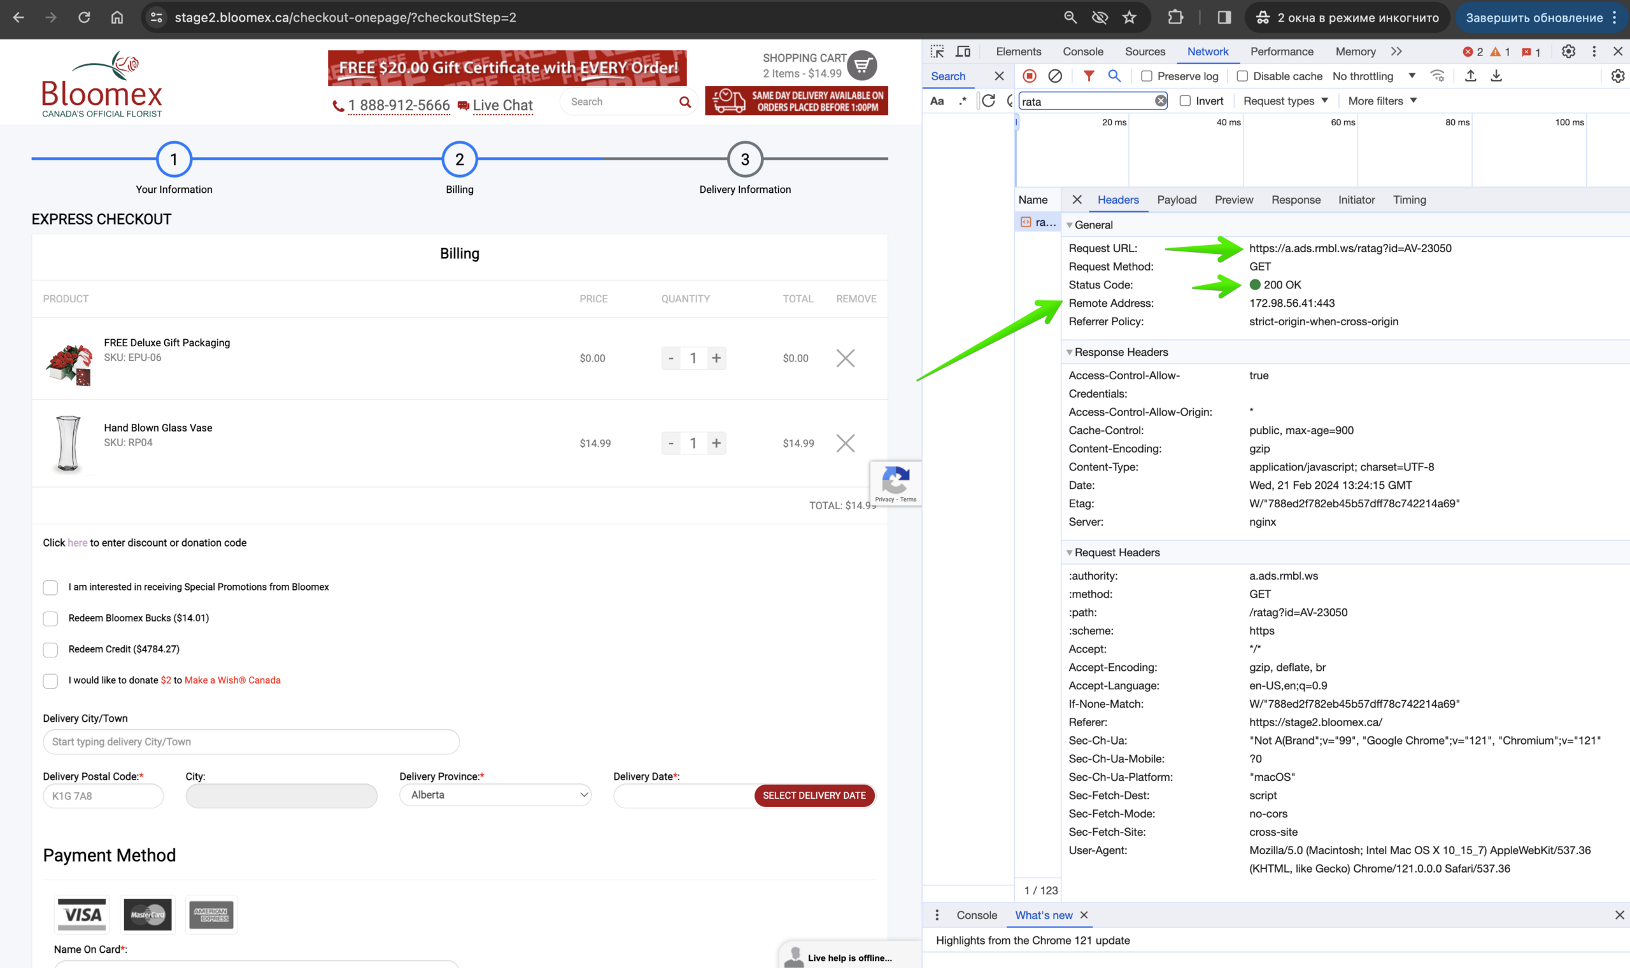Show more DevTools tabs with the chevron
This screenshot has width=1630, height=968.
[1396, 52]
